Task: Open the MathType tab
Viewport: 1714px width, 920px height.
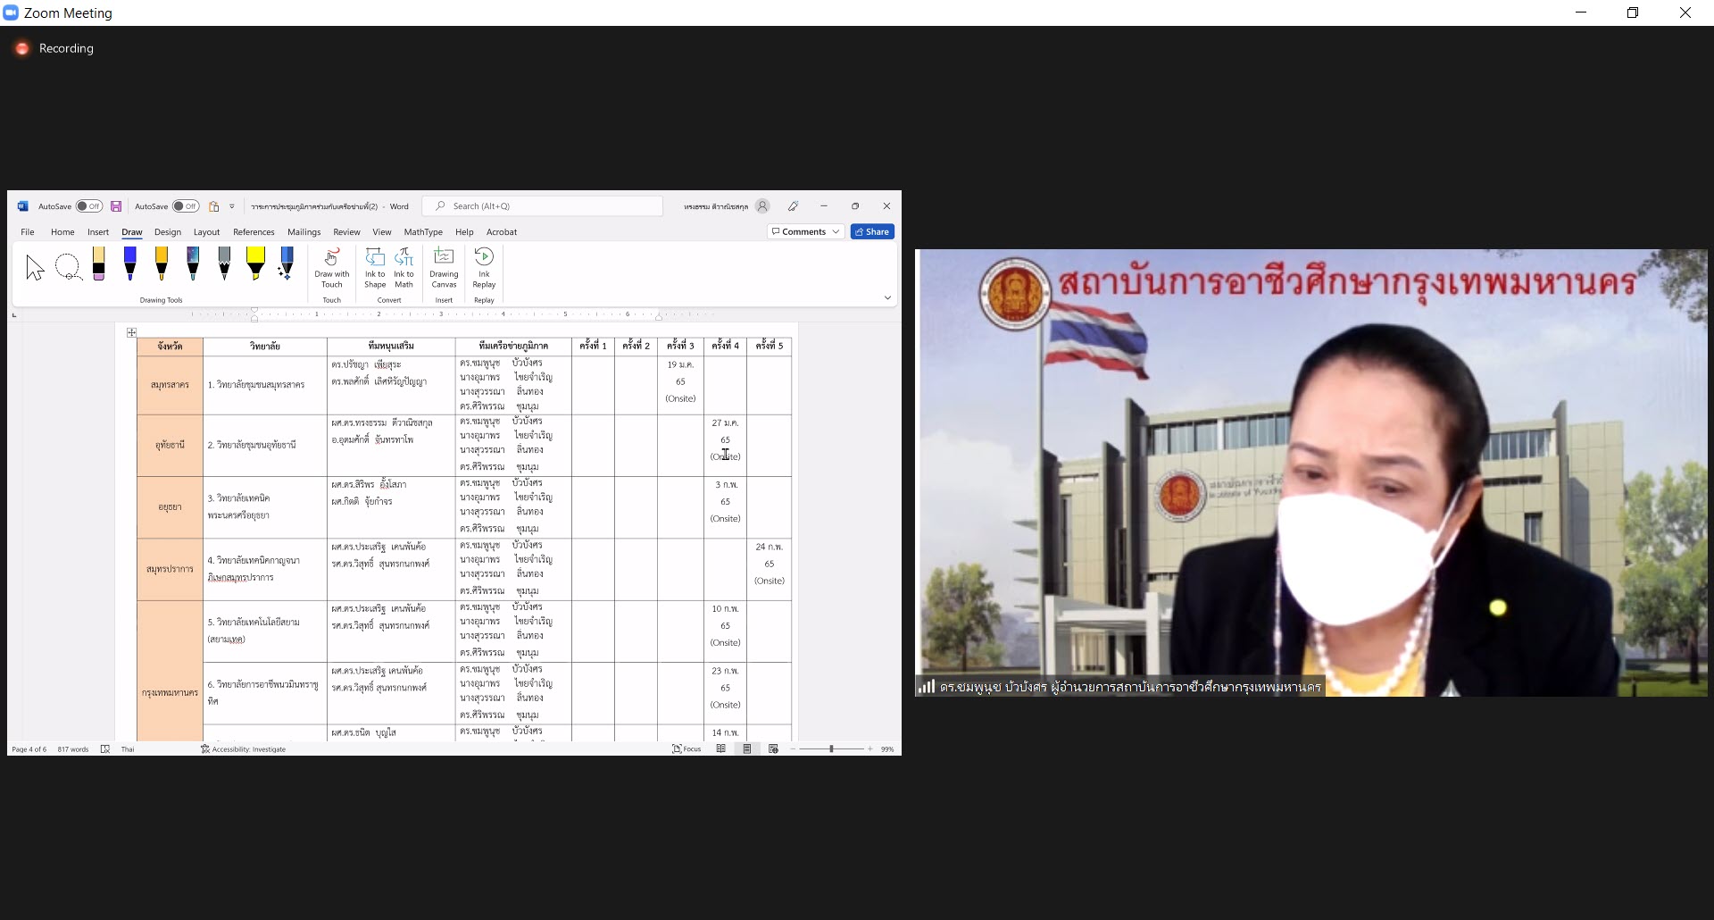Action: pyautogui.click(x=423, y=232)
